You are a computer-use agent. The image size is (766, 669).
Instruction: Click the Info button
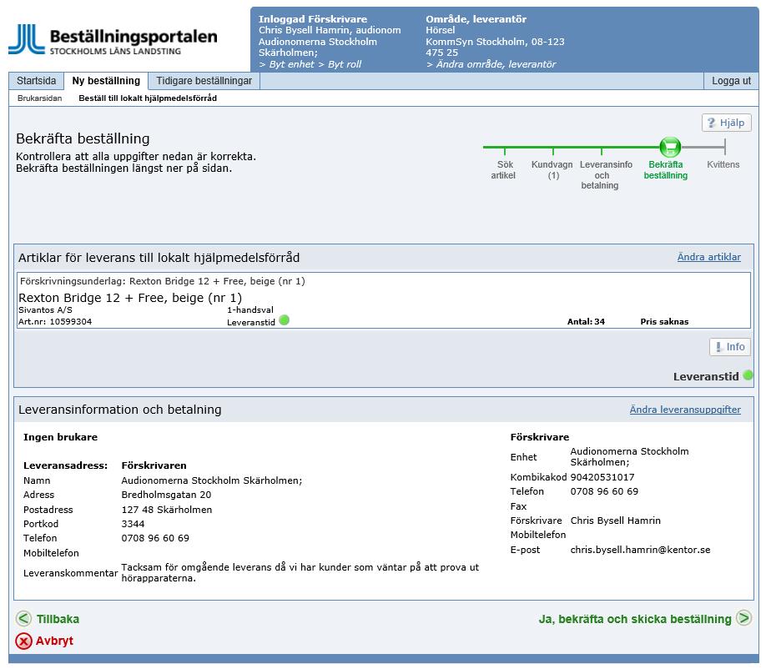[x=730, y=347]
